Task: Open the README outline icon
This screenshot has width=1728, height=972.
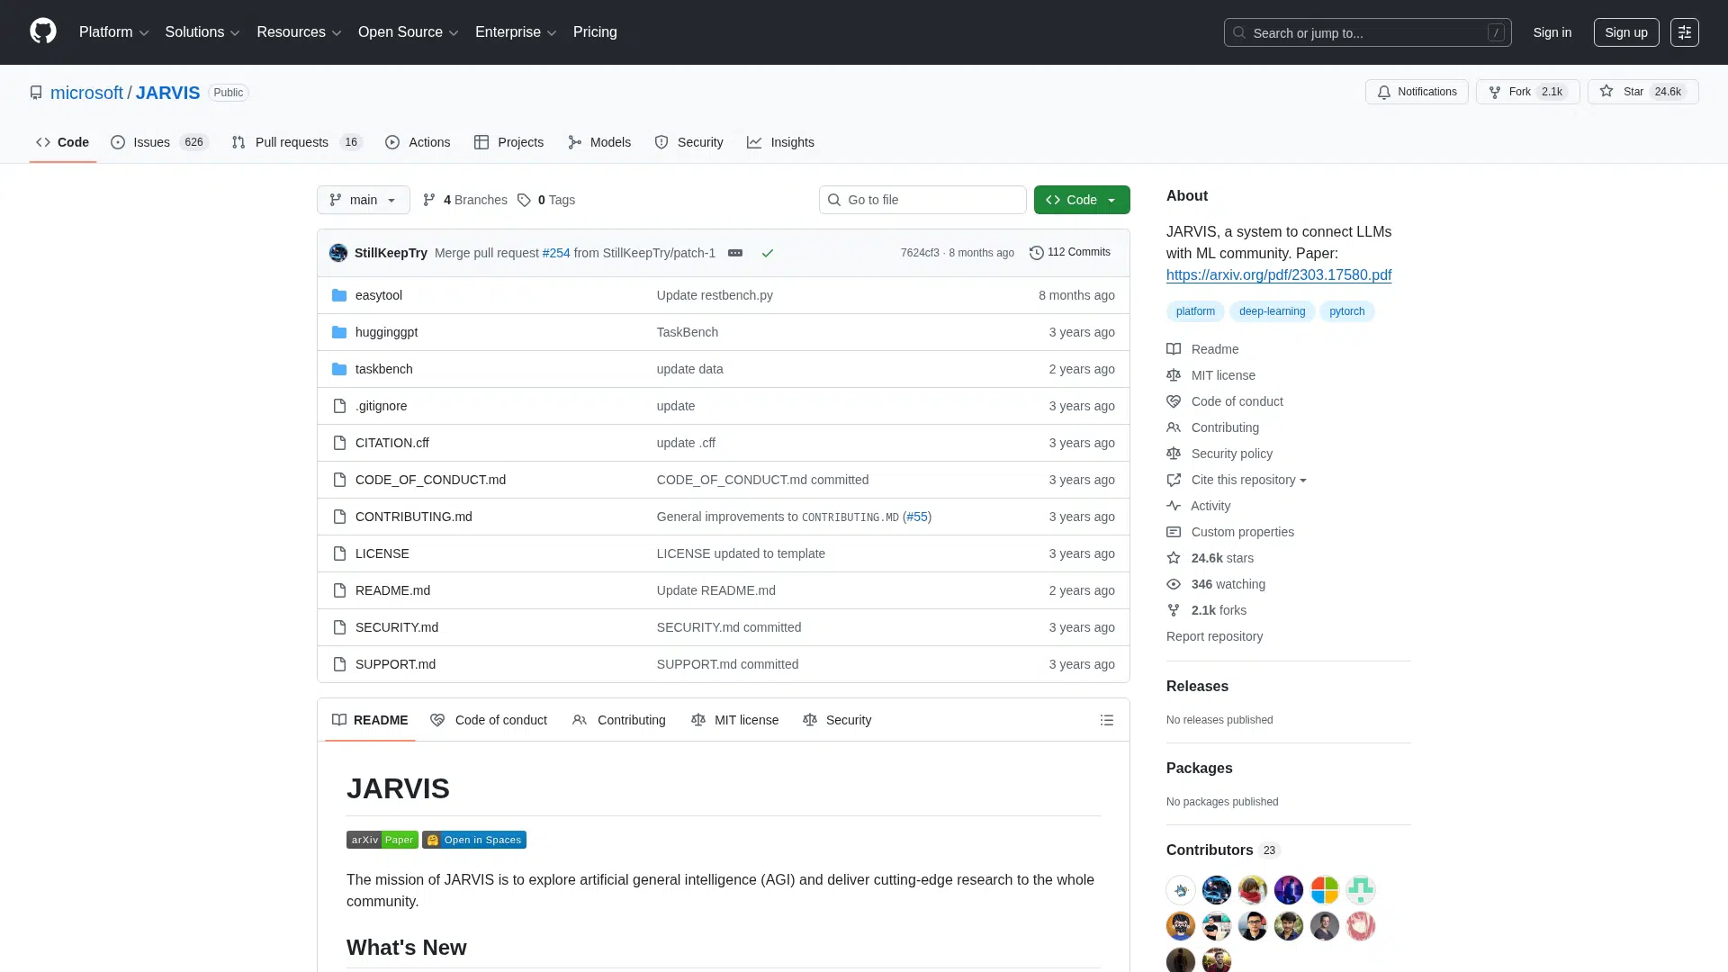Action: (x=1106, y=720)
